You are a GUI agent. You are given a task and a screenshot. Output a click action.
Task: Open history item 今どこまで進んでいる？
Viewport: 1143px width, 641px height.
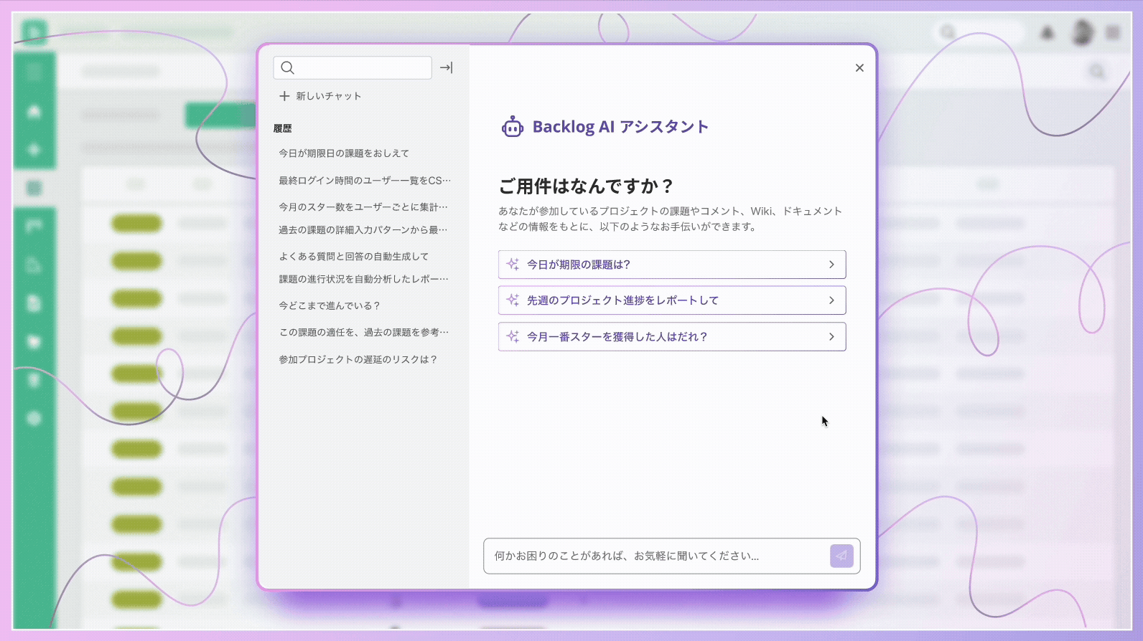(x=330, y=306)
